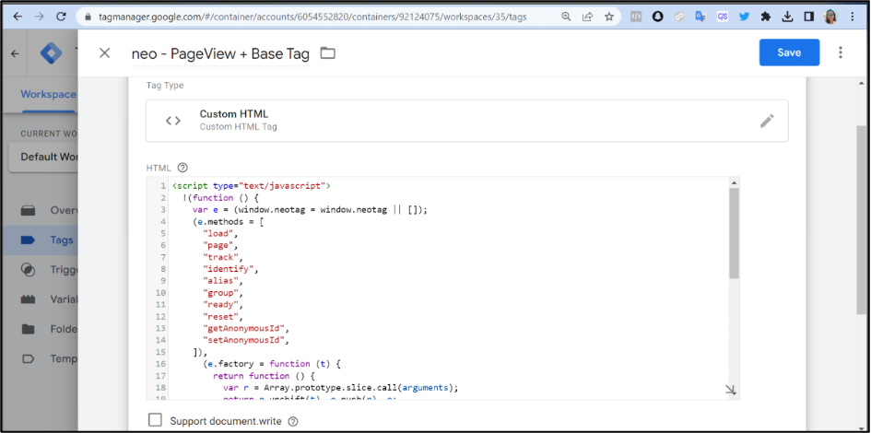Bookmark this page with the star
The width and height of the screenshot is (871, 433).
609,17
